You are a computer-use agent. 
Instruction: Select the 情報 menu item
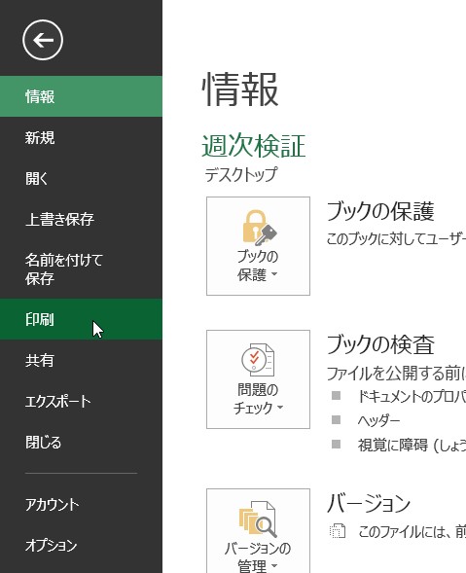(x=81, y=96)
